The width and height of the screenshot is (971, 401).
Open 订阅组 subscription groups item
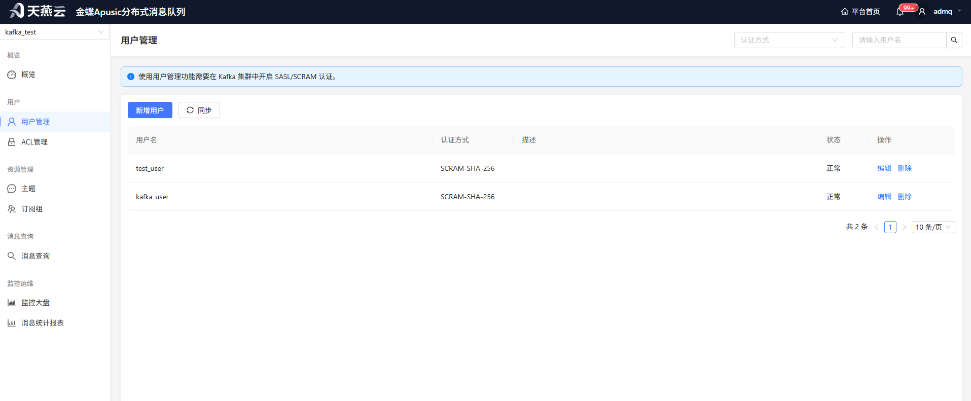pyautogui.click(x=55, y=209)
